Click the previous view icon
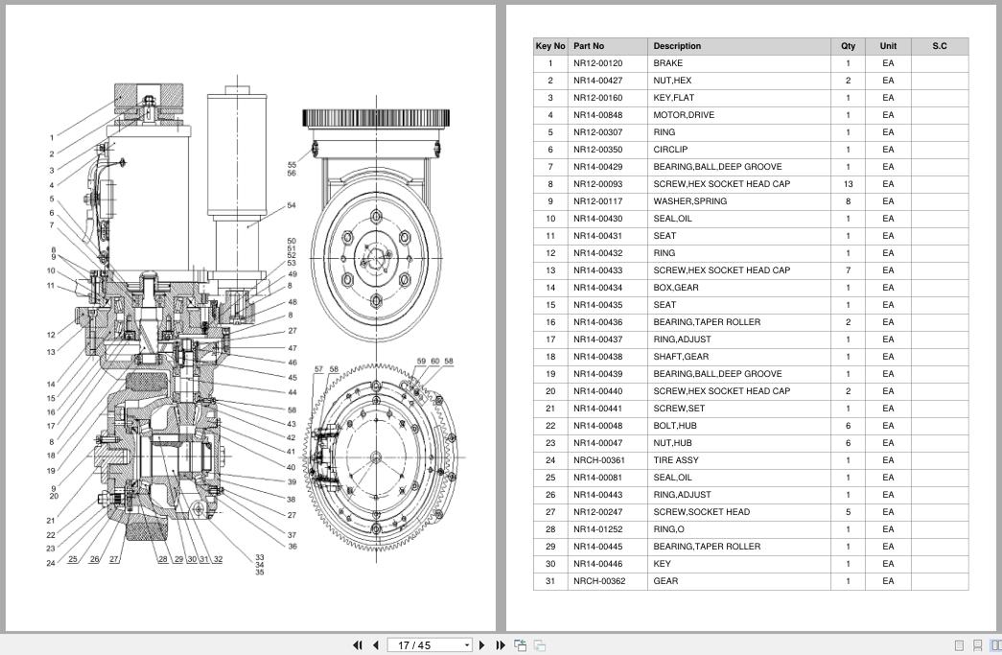Image resolution: width=1002 pixels, height=655 pixels. click(520, 645)
